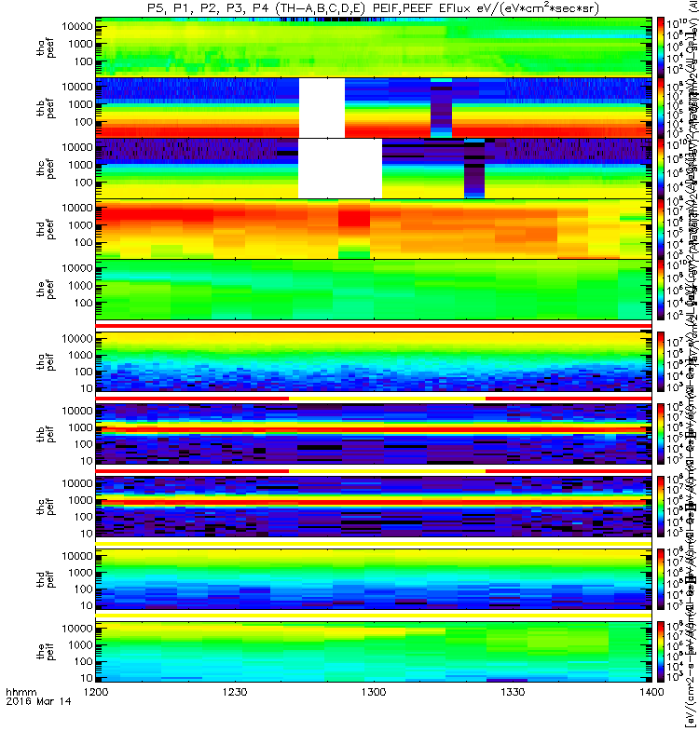Click the 'thb peef' axis label
699x745 pixels.
[x=46, y=108]
